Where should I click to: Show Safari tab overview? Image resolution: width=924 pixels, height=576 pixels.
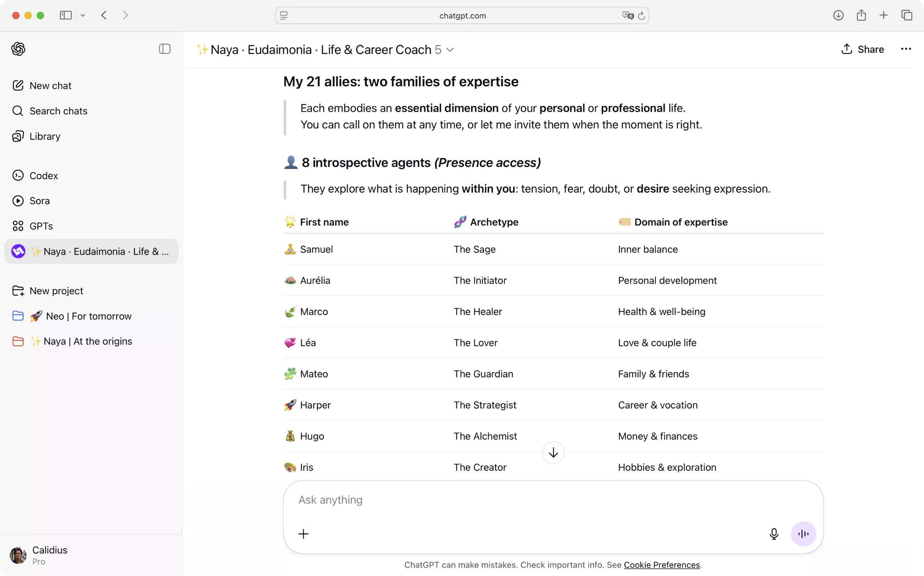point(907,15)
